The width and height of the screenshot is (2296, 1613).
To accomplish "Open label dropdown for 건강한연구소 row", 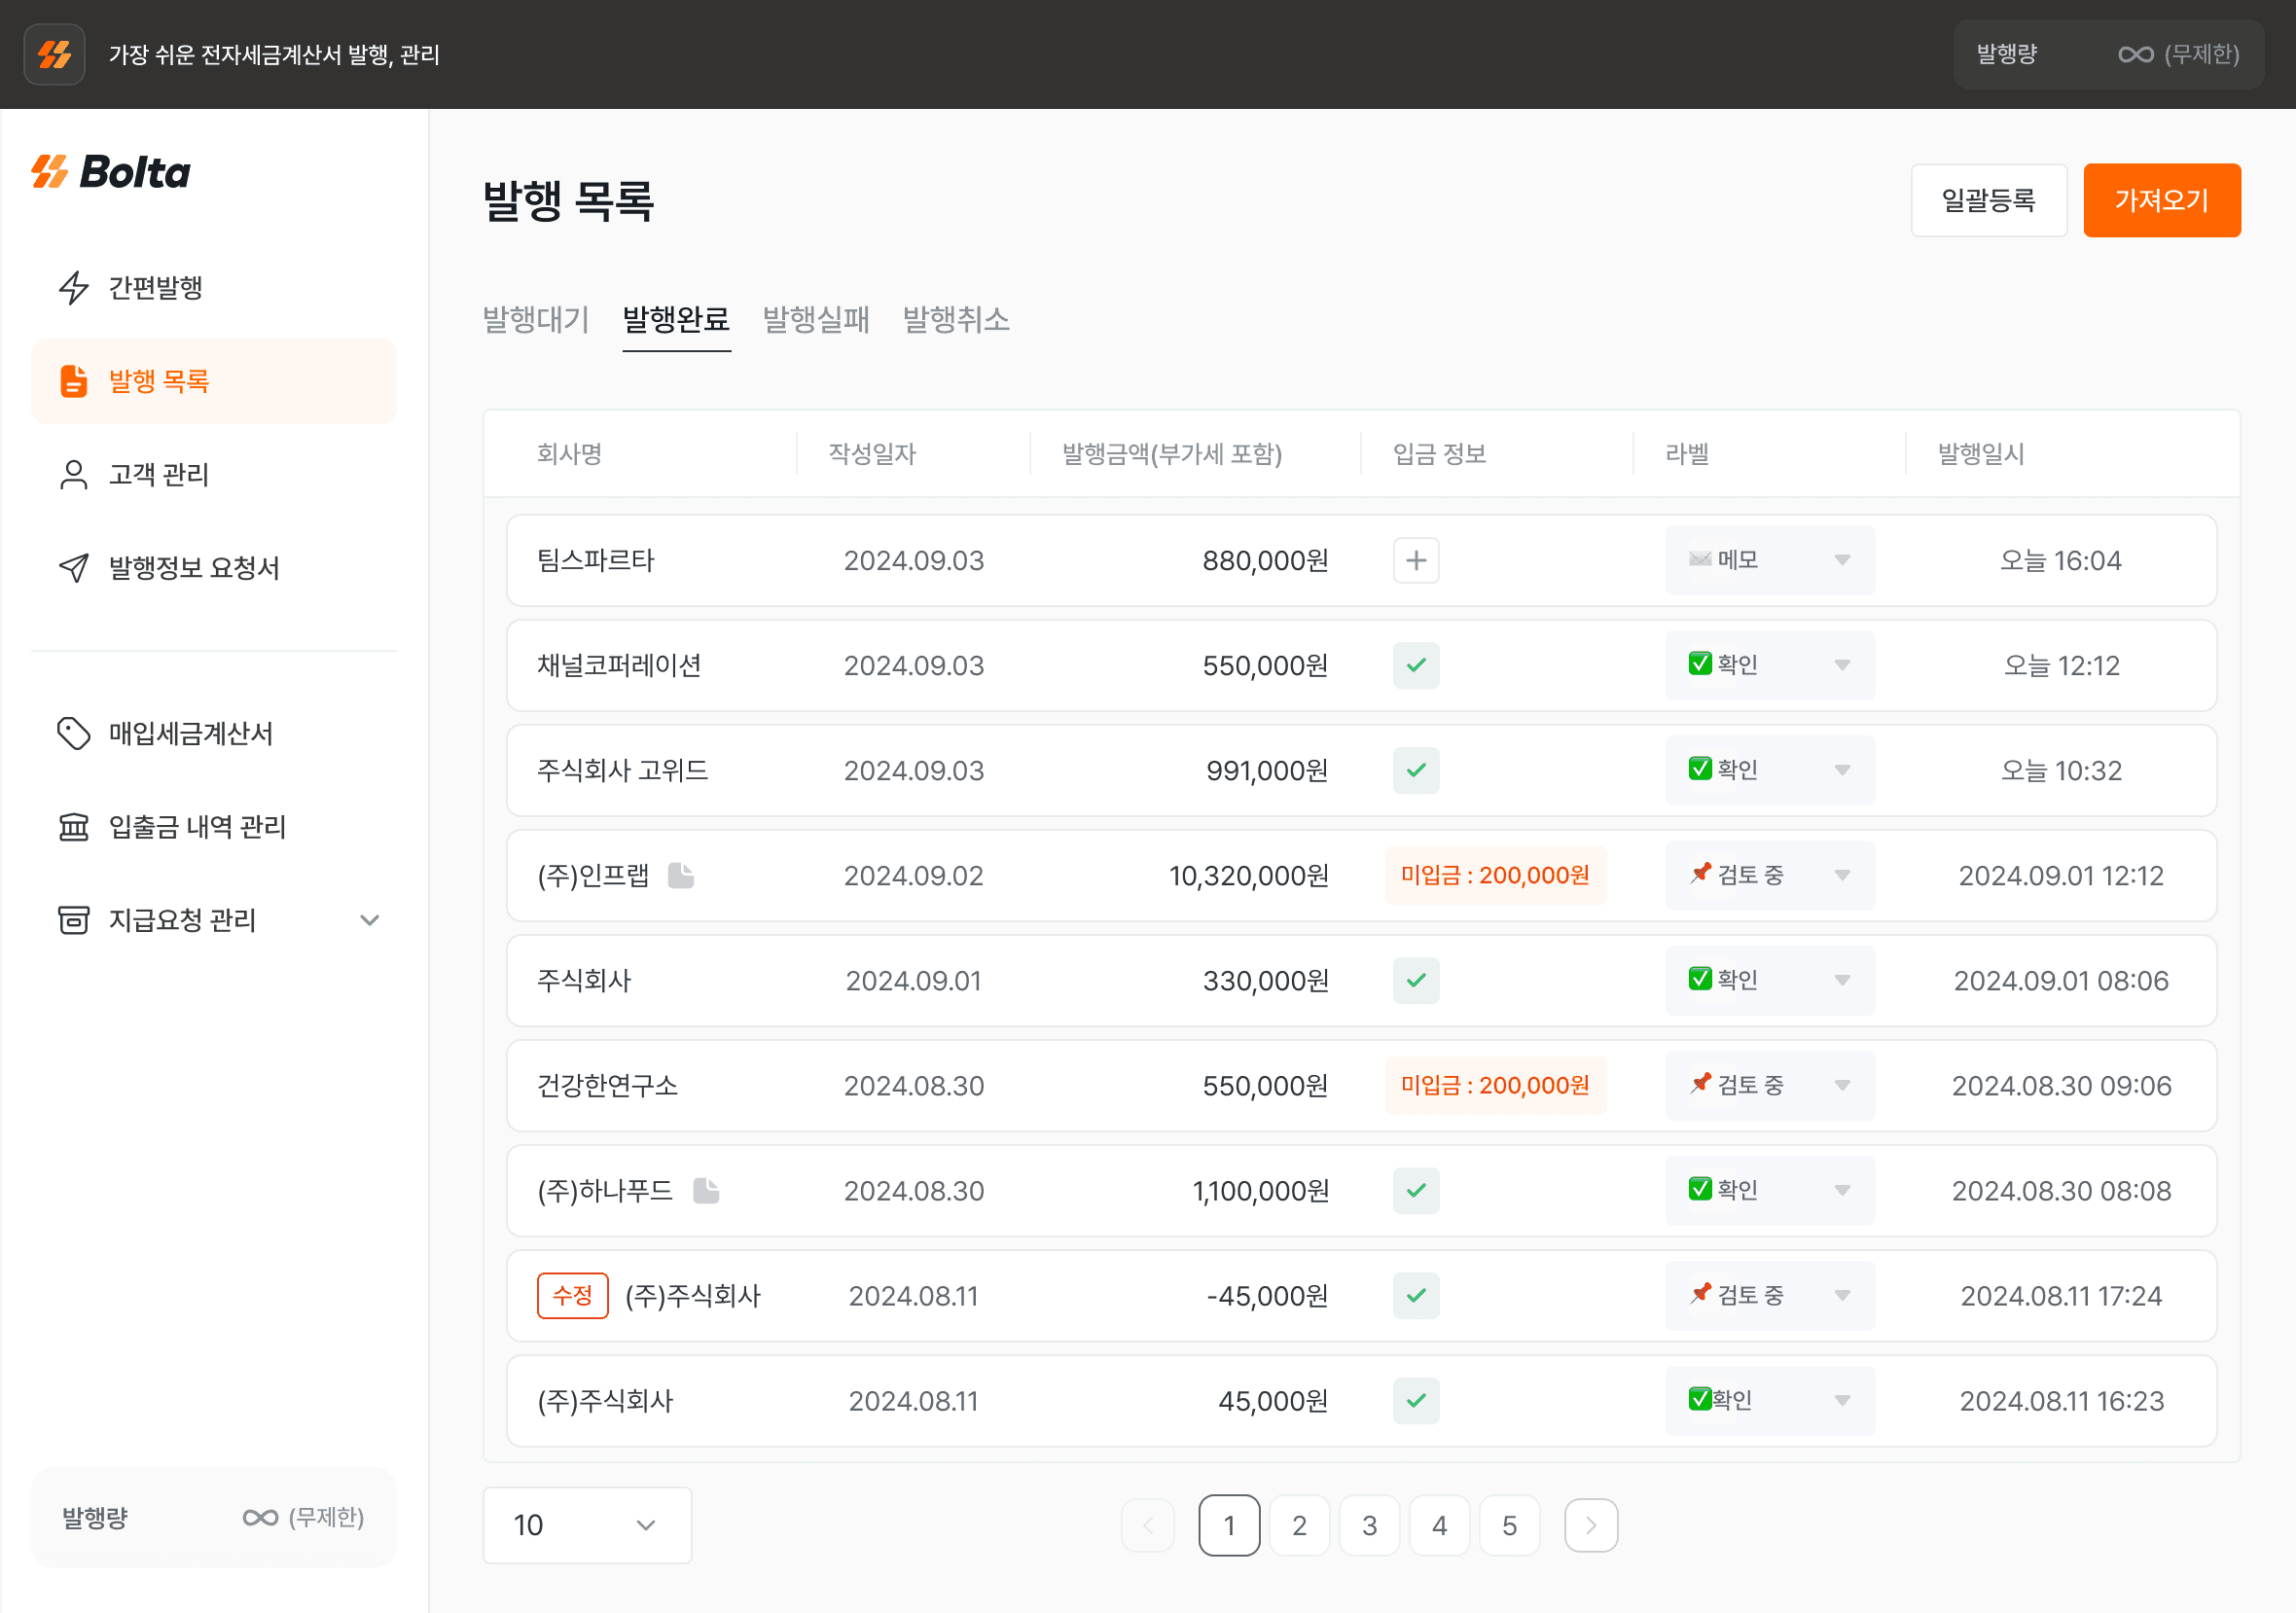I will 1770,1086.
